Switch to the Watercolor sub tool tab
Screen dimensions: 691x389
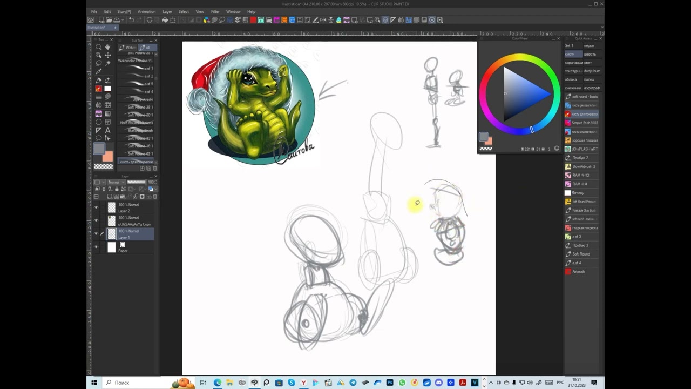(x=128, y=48)
